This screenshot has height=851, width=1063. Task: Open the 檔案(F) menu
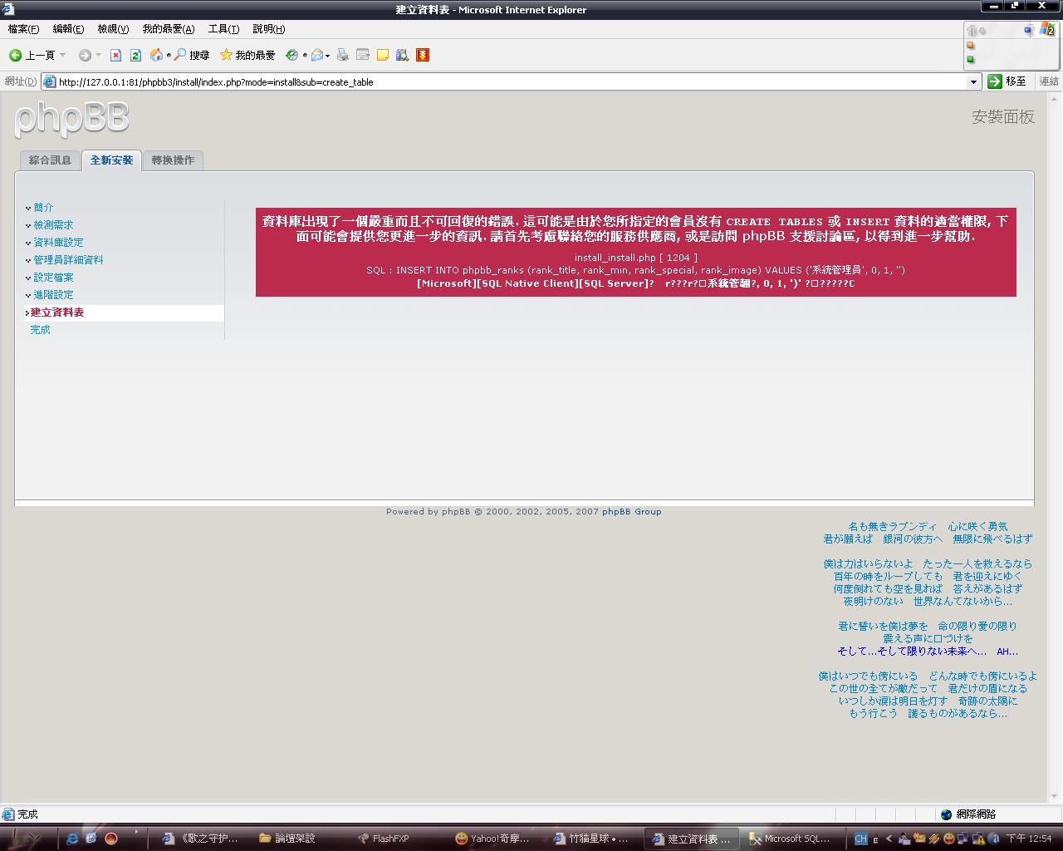click(23, 29)
